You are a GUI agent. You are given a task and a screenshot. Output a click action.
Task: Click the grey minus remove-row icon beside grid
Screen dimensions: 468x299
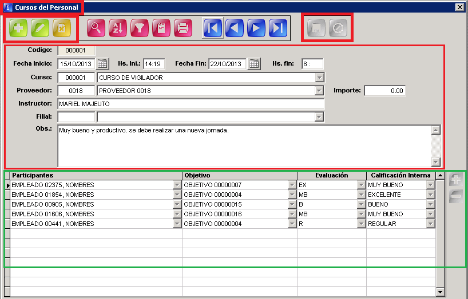(455, 196)
